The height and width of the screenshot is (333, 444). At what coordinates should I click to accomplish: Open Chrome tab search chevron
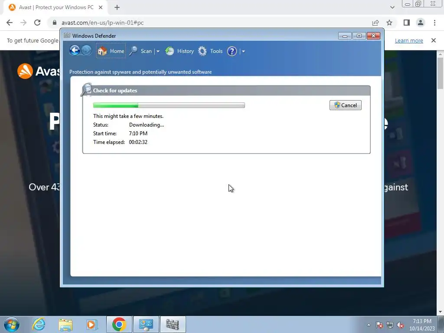(x=392, y=7)
